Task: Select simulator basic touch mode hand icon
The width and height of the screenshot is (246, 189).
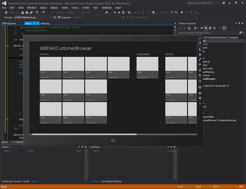Action: 200,54
